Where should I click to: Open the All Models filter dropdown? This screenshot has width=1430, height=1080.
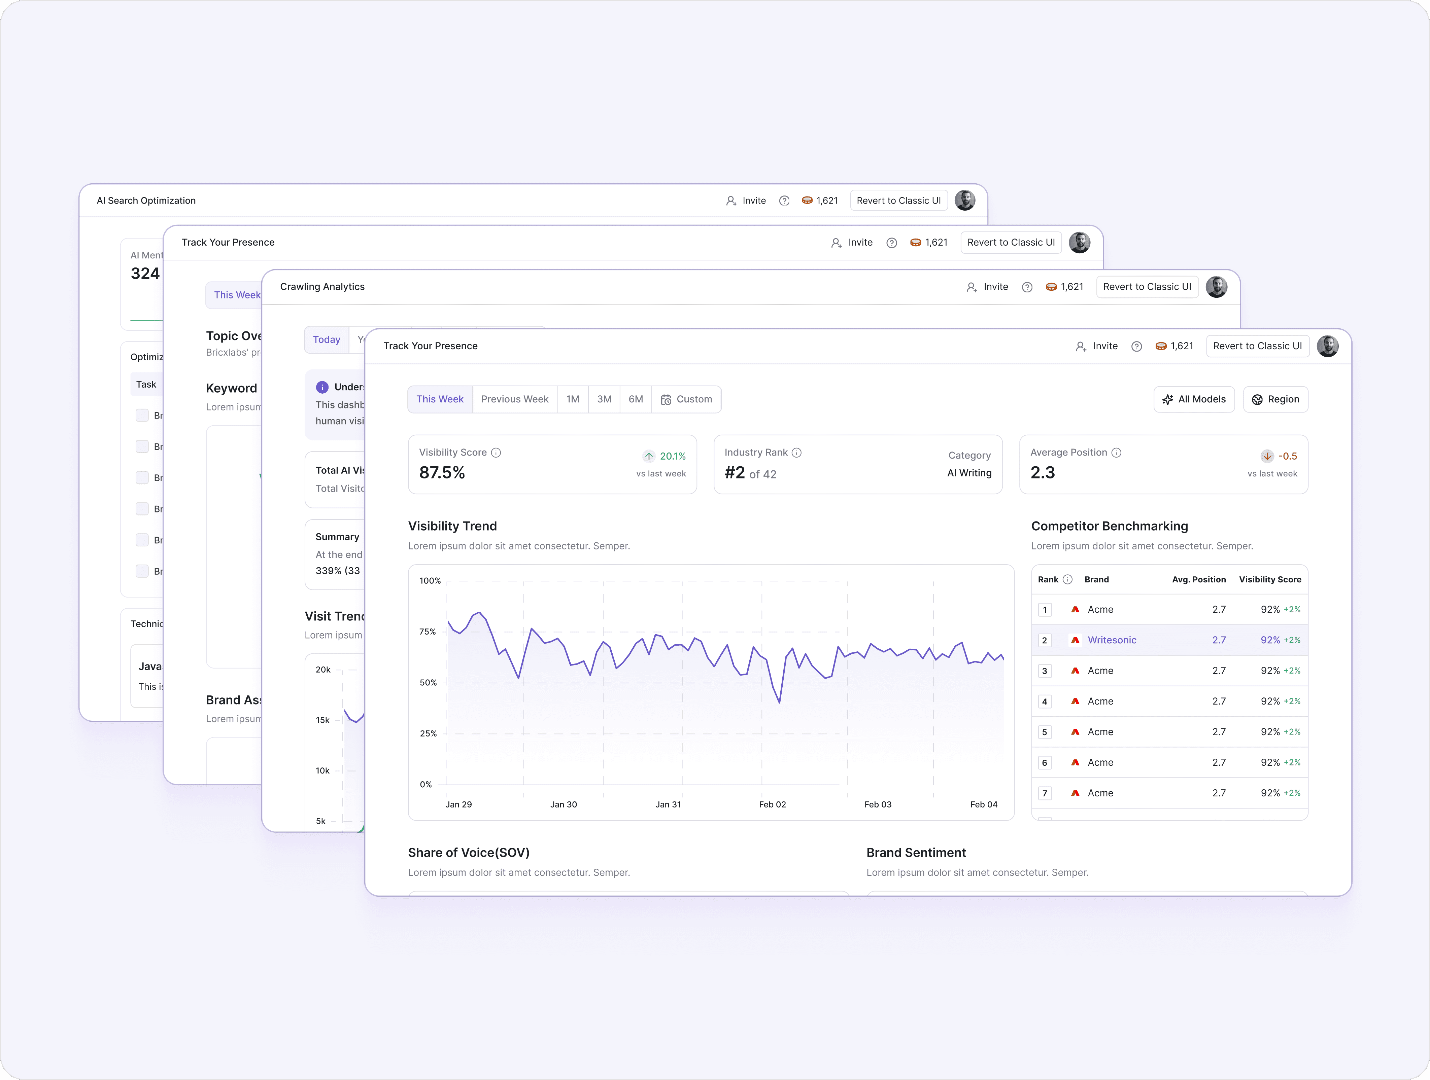tap(1193, 399)
